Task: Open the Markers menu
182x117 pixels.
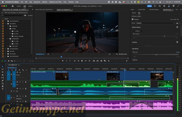Action: pos(45,2)
